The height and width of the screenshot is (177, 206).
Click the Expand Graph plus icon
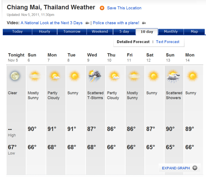(x=195, y=168)
